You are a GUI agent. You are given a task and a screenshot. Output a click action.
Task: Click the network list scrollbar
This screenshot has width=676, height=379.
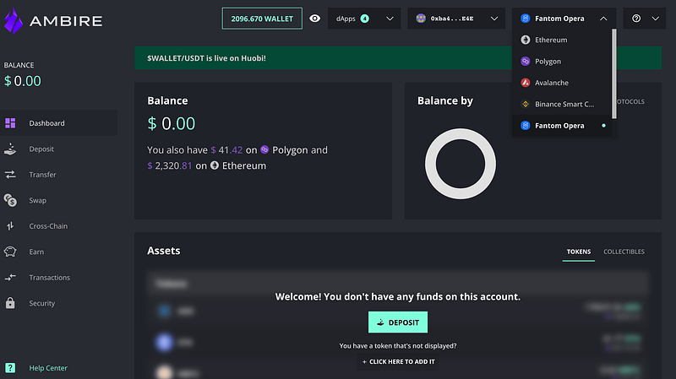(614, 74)
